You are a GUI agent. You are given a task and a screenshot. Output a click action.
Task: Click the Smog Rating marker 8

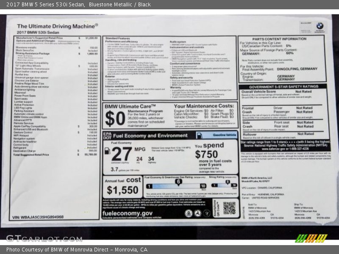click(227, 182)
